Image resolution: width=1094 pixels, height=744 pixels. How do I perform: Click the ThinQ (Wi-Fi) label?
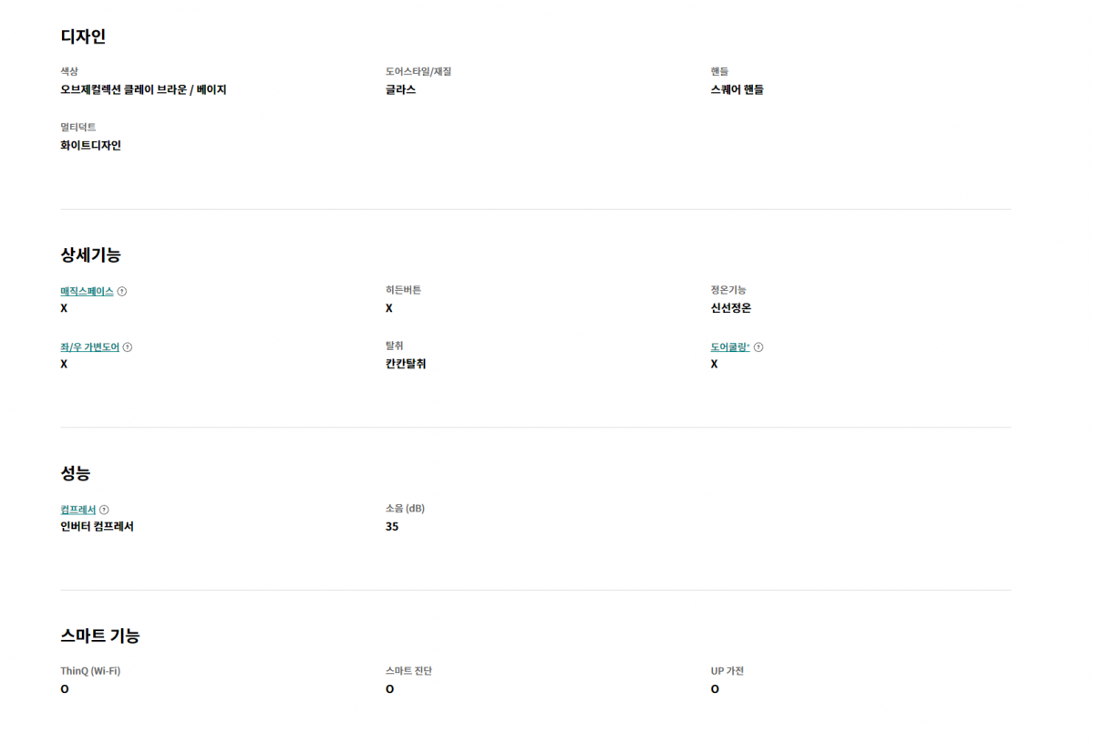click(x=90, y=671)
